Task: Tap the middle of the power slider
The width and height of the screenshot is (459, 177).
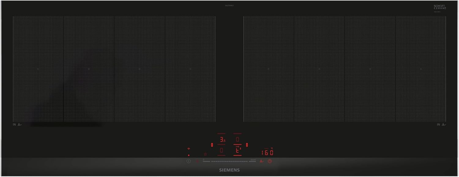Action: (x=229, y=161)
